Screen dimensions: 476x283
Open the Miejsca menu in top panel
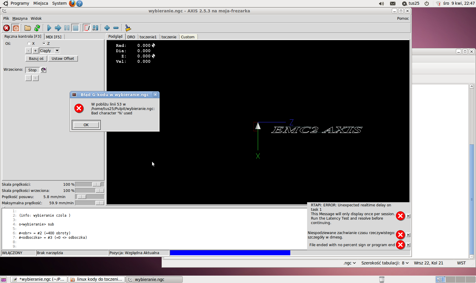41,3
